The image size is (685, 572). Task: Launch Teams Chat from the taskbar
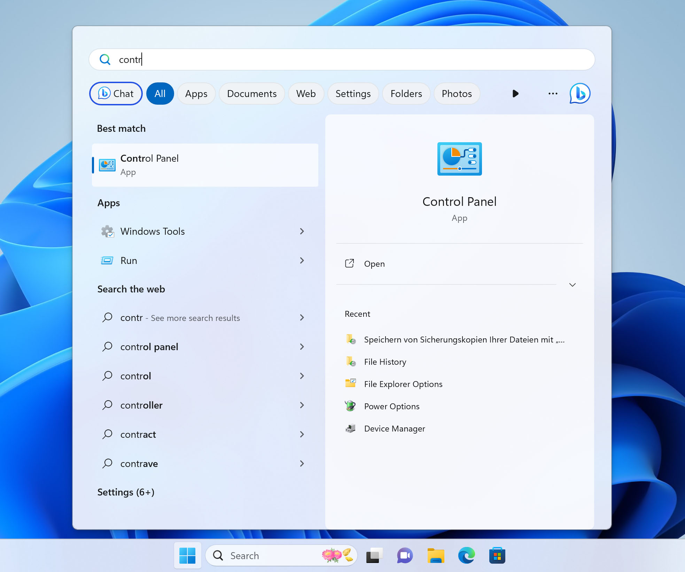405,555
